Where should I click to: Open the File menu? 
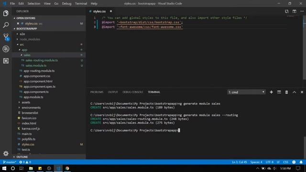point(12,3)
